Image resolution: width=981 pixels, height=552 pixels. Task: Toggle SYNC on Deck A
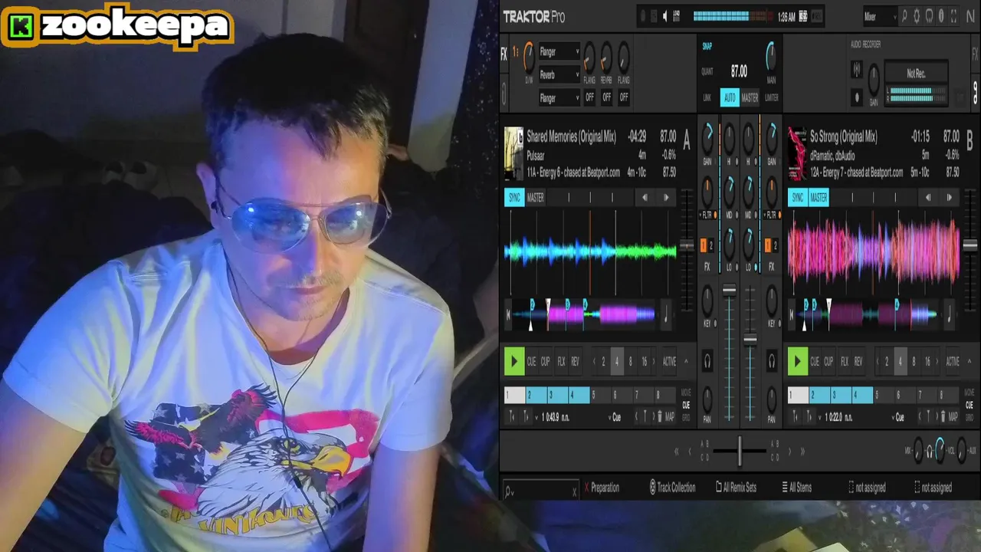coord(514,198)
